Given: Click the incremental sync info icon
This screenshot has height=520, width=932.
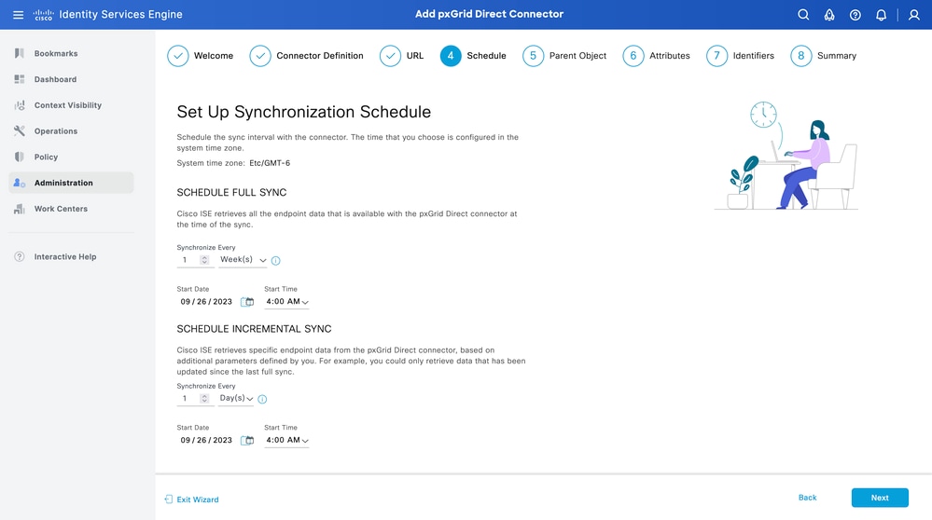Looking at the screenshot, I should (x=262, y=399).
